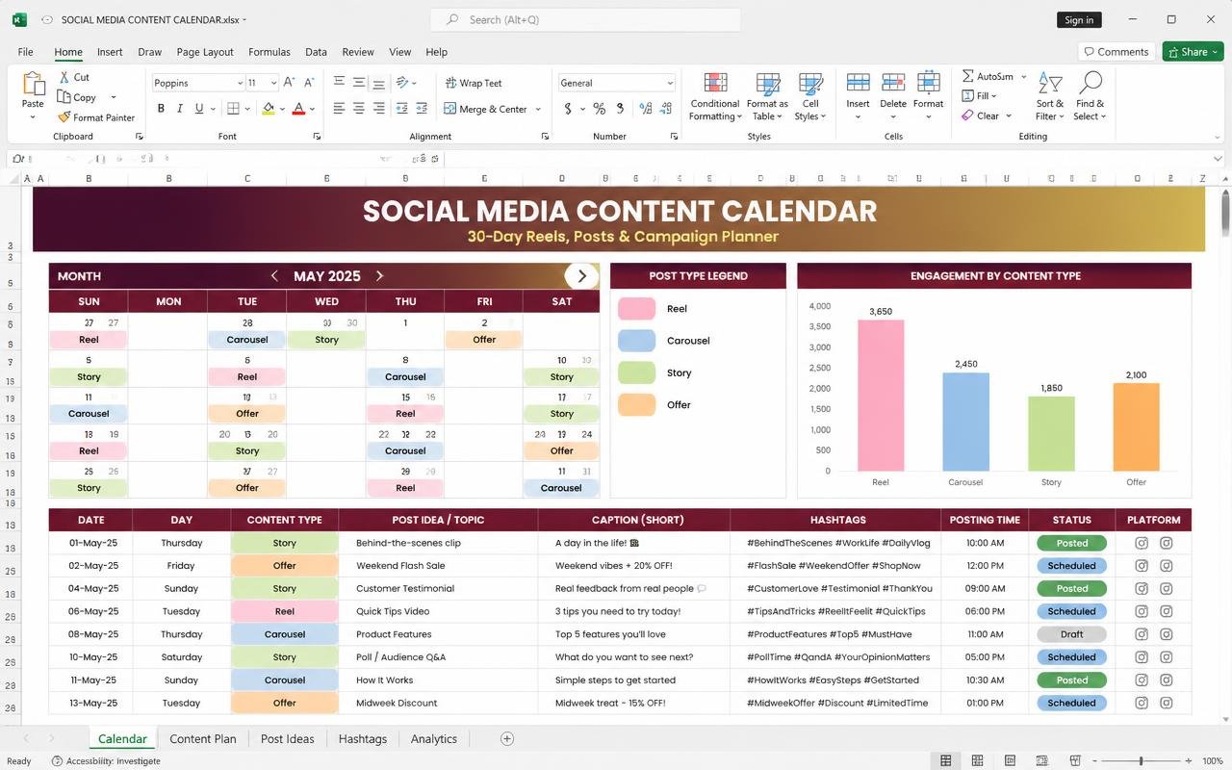Toggle Wrap Text
Image resolution: width=1232 pixels, height=770 pixels.
tap(474, 83)
